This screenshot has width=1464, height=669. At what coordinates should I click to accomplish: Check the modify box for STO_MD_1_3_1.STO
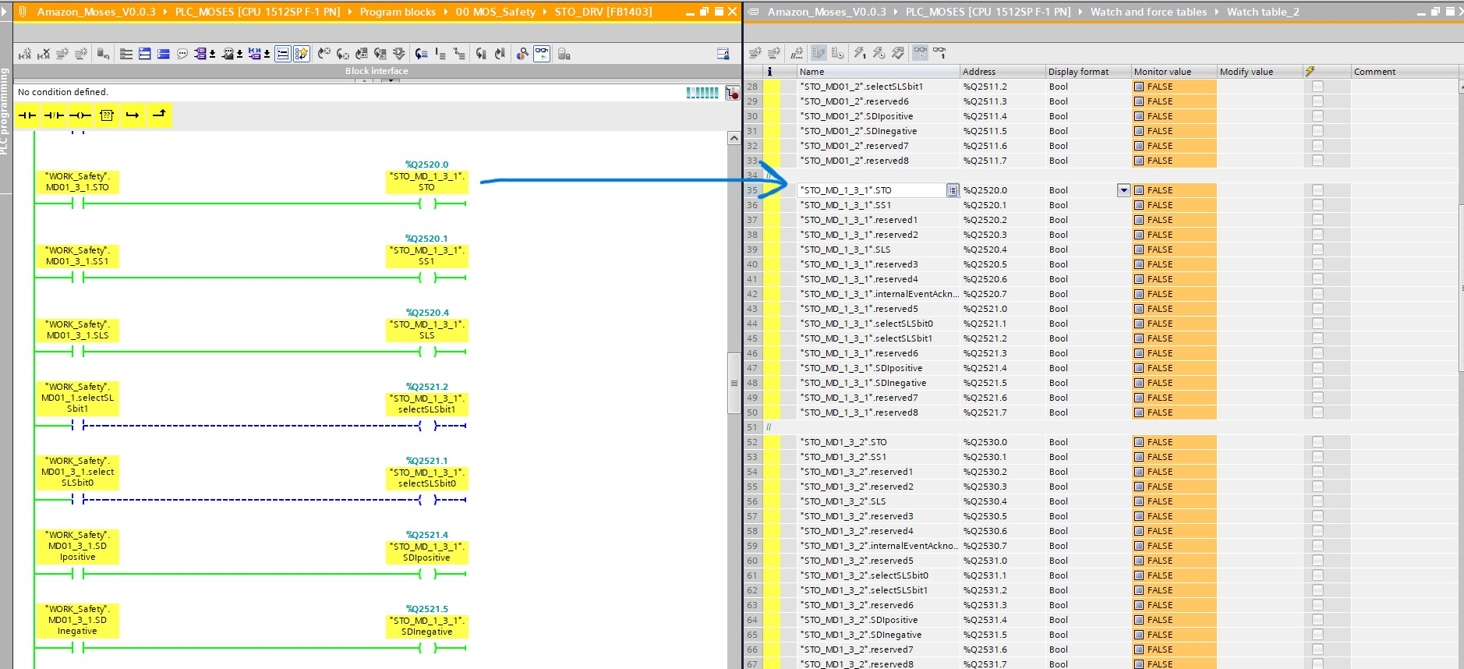[x=1317, y=190]
